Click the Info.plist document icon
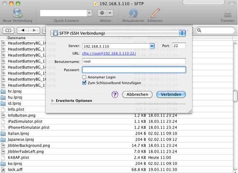 3,109
